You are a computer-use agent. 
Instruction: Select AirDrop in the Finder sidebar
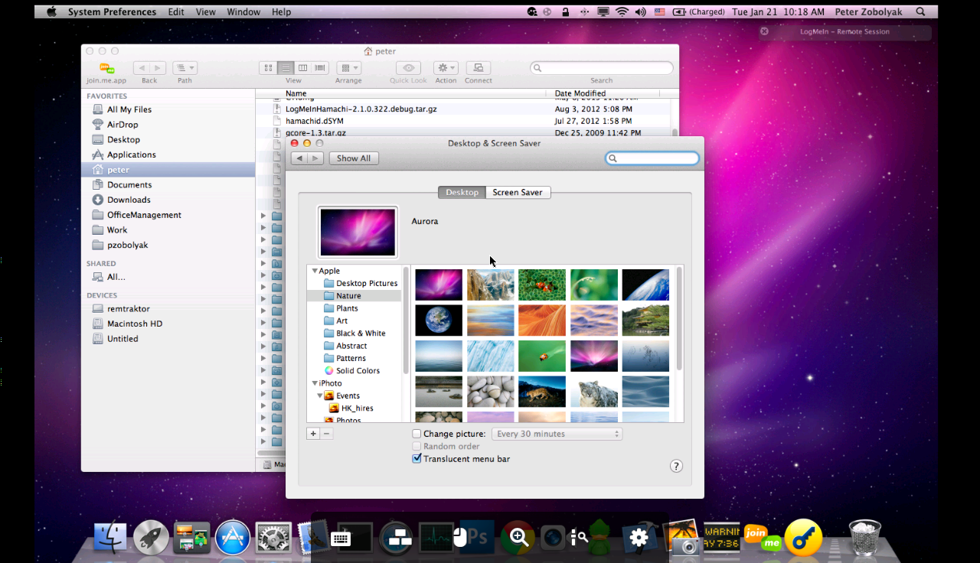pos(122,125)
